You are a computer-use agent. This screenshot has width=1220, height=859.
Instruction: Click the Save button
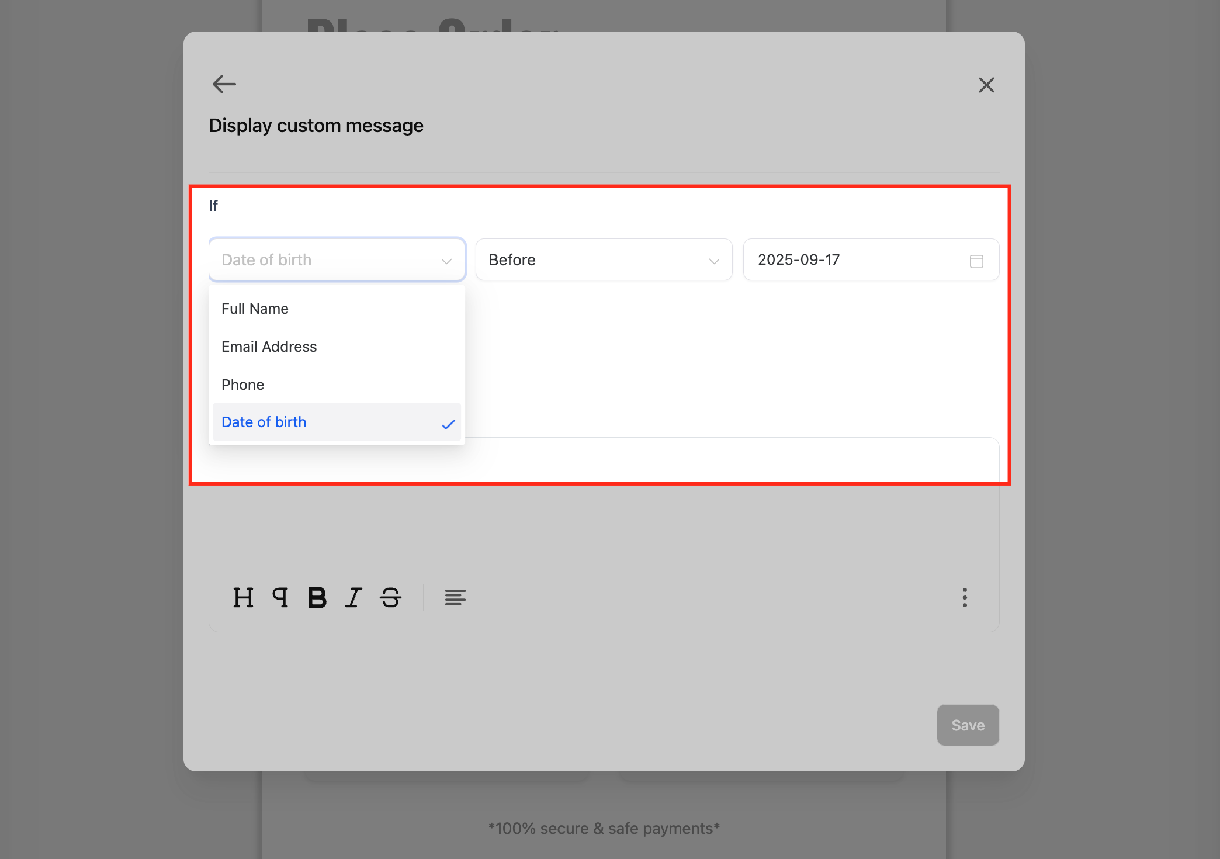tap(968, 725)
